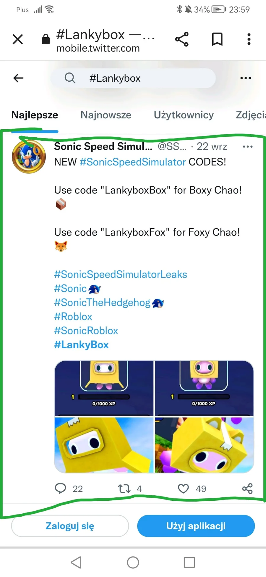Open the #SonicSpeedSimulator hashtag link
Viewport: 266px width, 577px height.
point(133,162)
